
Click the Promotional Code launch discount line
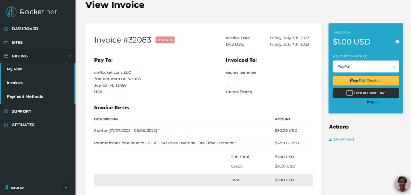tap(165, 143)
